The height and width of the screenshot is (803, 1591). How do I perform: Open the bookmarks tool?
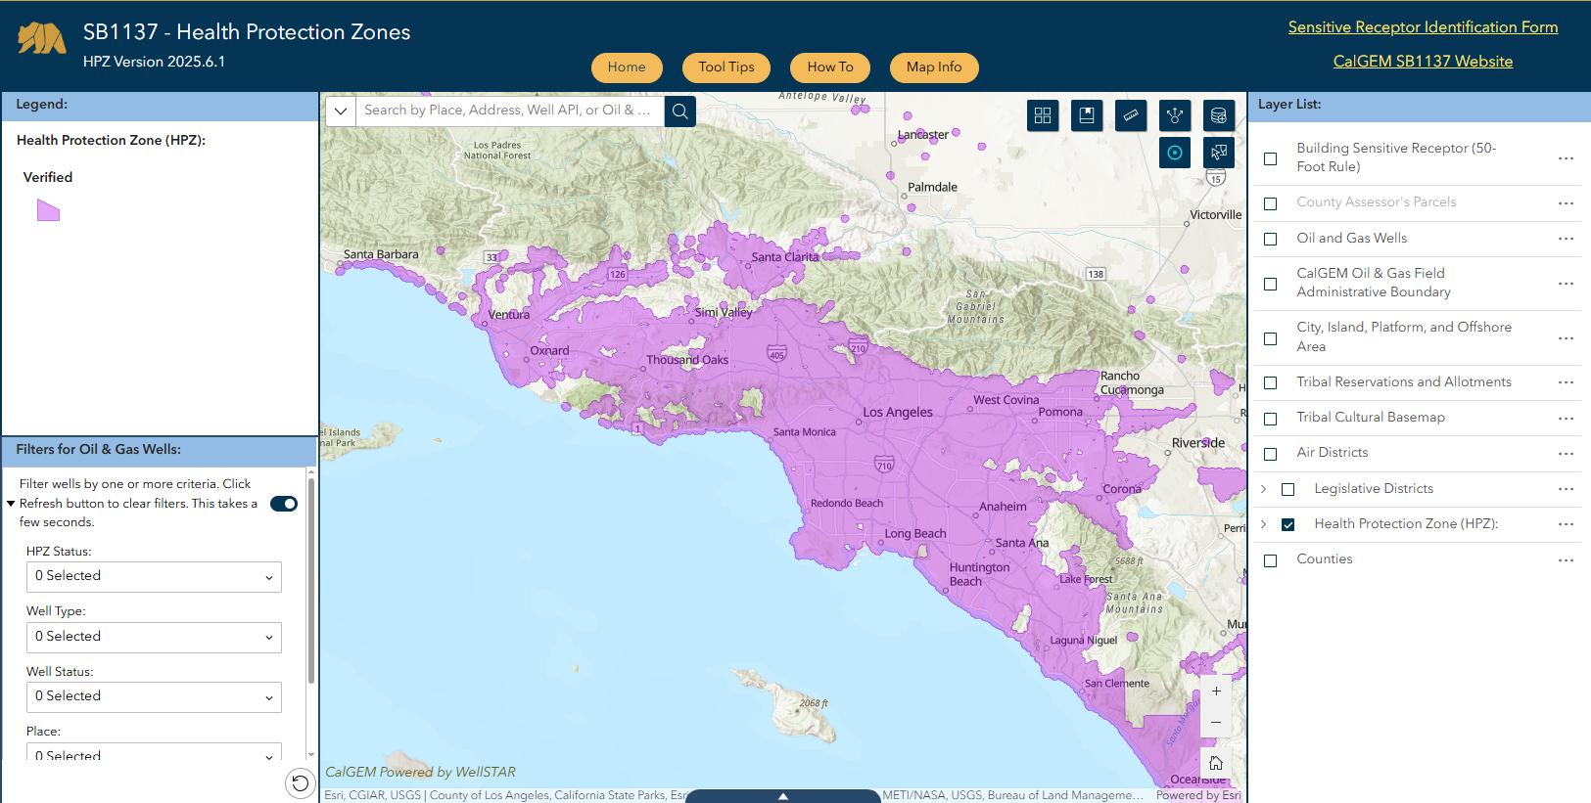(1087, 115)
